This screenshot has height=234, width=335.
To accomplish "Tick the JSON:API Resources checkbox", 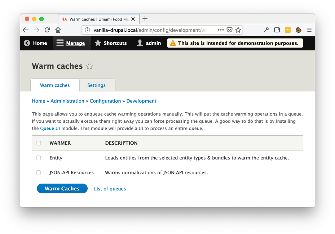I will click(39, 172).
